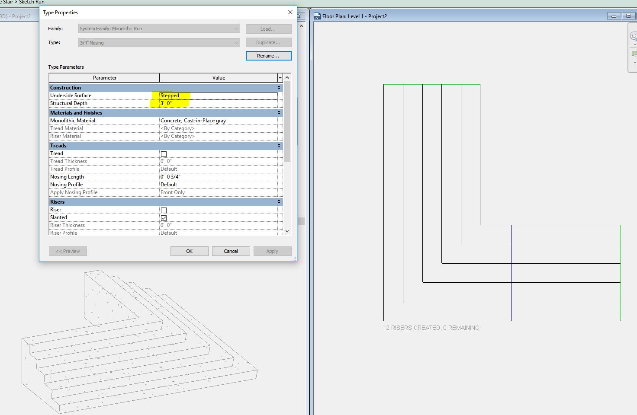Collapse the Materials and Finishes group

[x=279, y=113]
